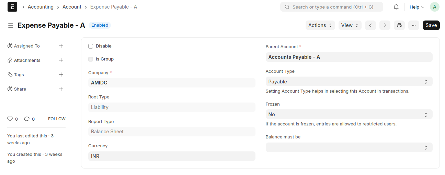The width and height of the screenshot is (445, 175).
Task: Go to previous document arrow
Action: [x=370, y=25]
